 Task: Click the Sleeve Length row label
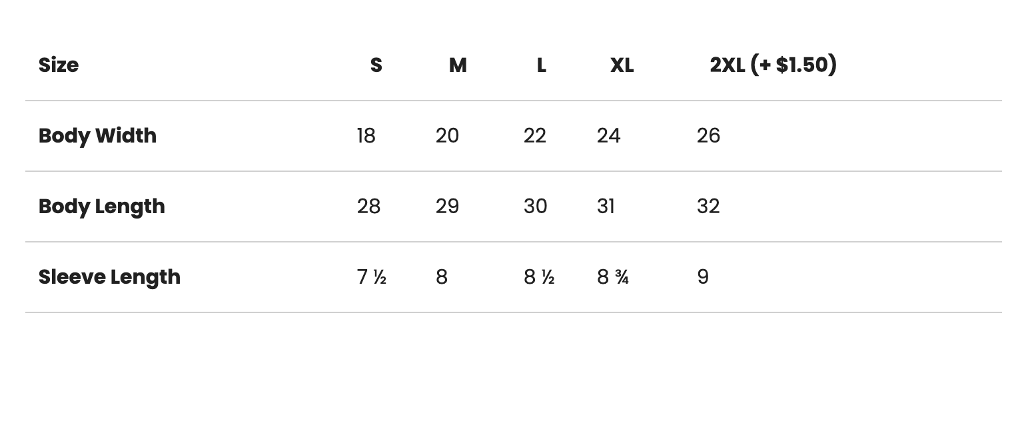tap(109, 277)
